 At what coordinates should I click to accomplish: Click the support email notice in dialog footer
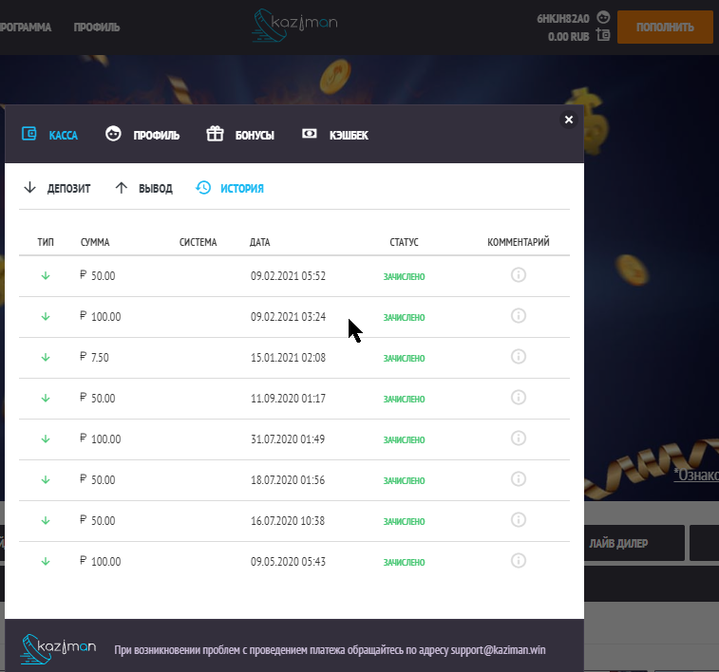pos(330,649)
